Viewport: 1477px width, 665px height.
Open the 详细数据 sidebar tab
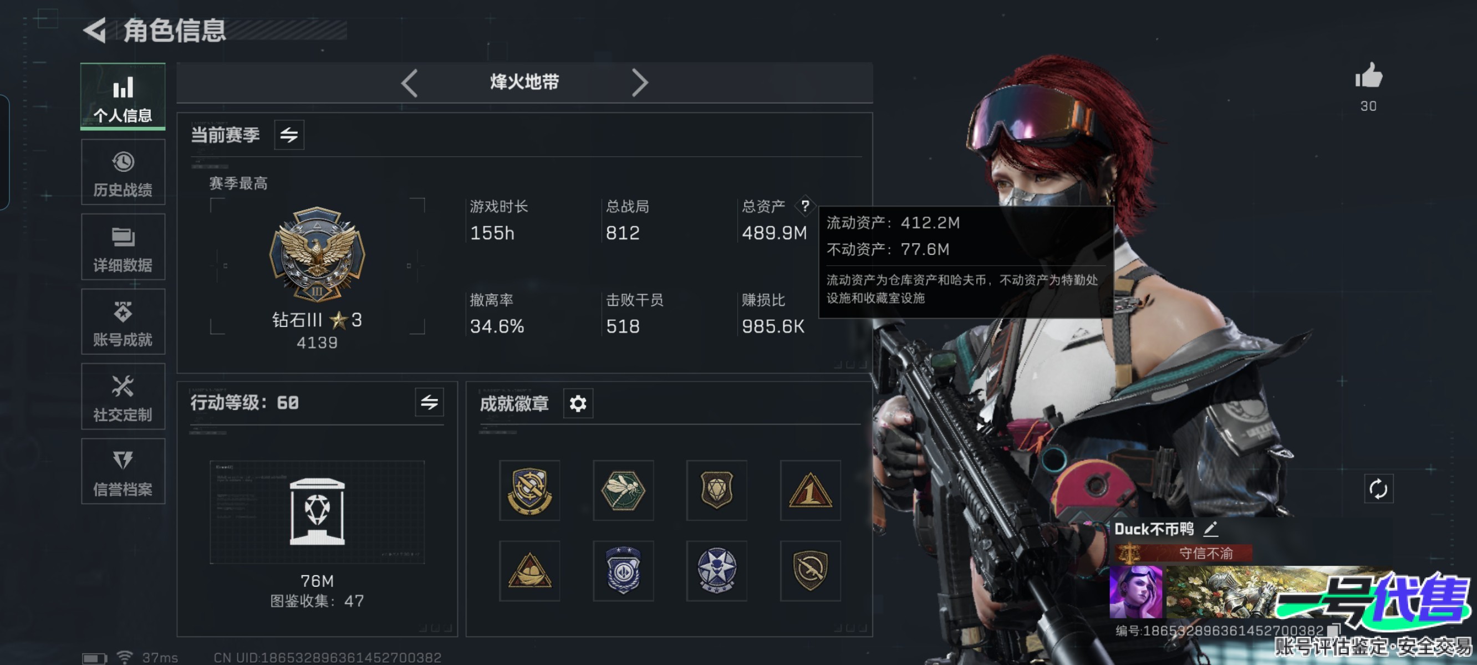pyautogui.click(x=123, y=248)
